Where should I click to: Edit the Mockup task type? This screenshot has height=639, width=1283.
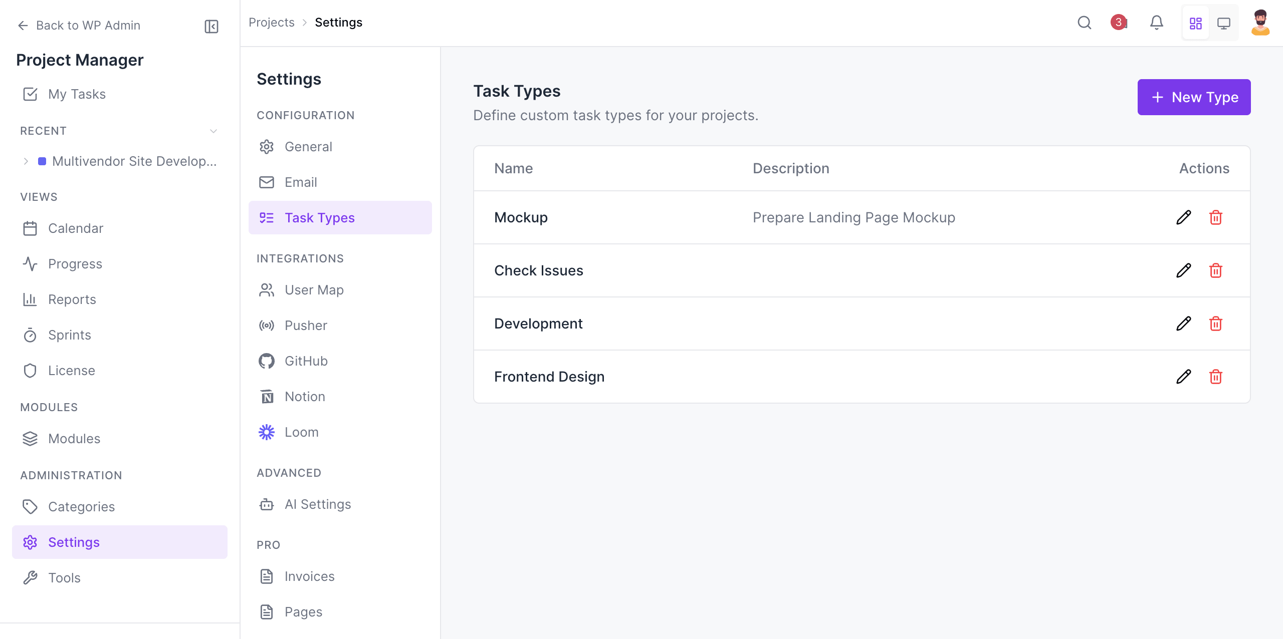tap(1183, 217)
